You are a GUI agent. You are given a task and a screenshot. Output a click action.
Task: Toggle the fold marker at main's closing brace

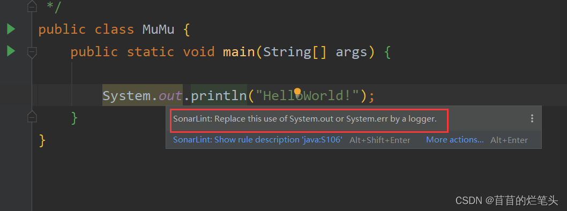(x=32, y=116)
